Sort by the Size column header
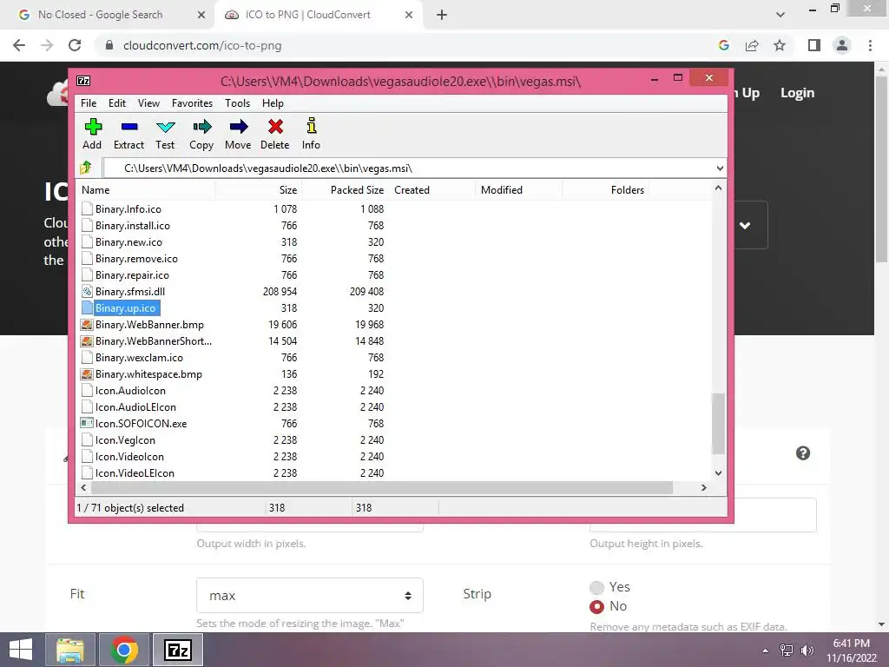 pos(258,190)
